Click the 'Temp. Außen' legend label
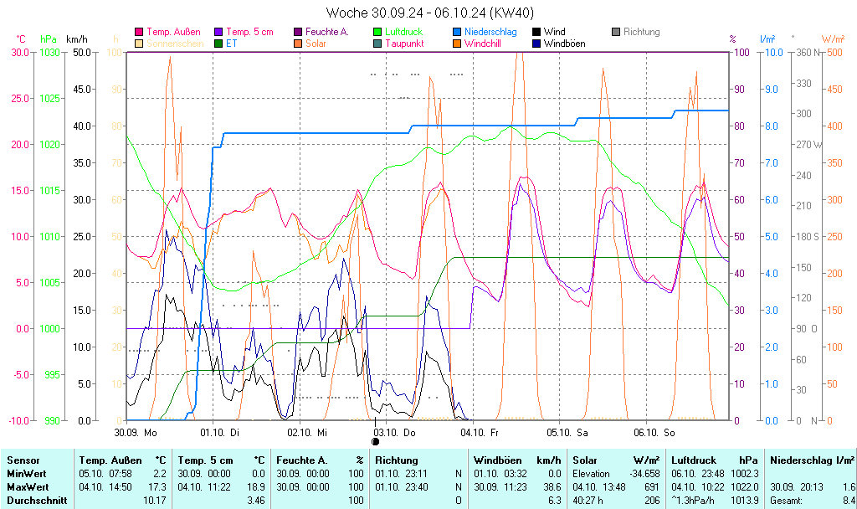Image resolution: width=857 pixels, height=509 pixels. pyautogui.click(x=173, y=32)
